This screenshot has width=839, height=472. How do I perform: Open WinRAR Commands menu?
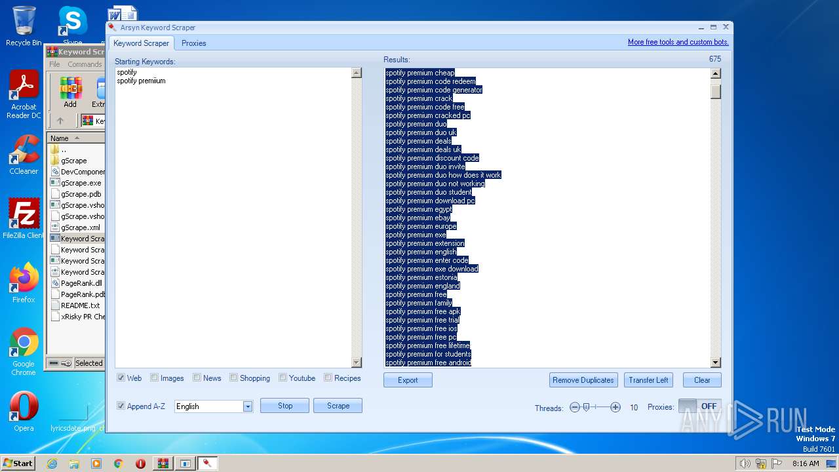click(x=85, y=64)
